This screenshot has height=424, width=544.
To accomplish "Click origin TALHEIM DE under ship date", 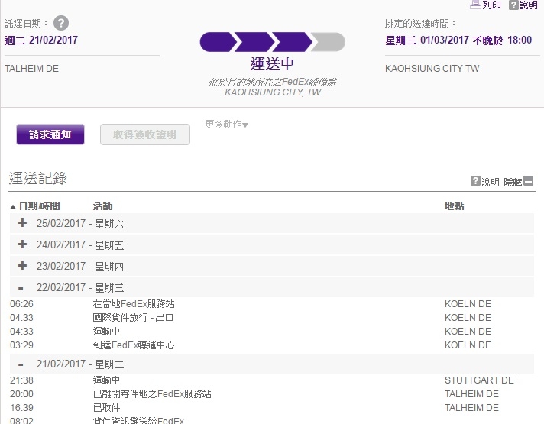I will point(31,68).
